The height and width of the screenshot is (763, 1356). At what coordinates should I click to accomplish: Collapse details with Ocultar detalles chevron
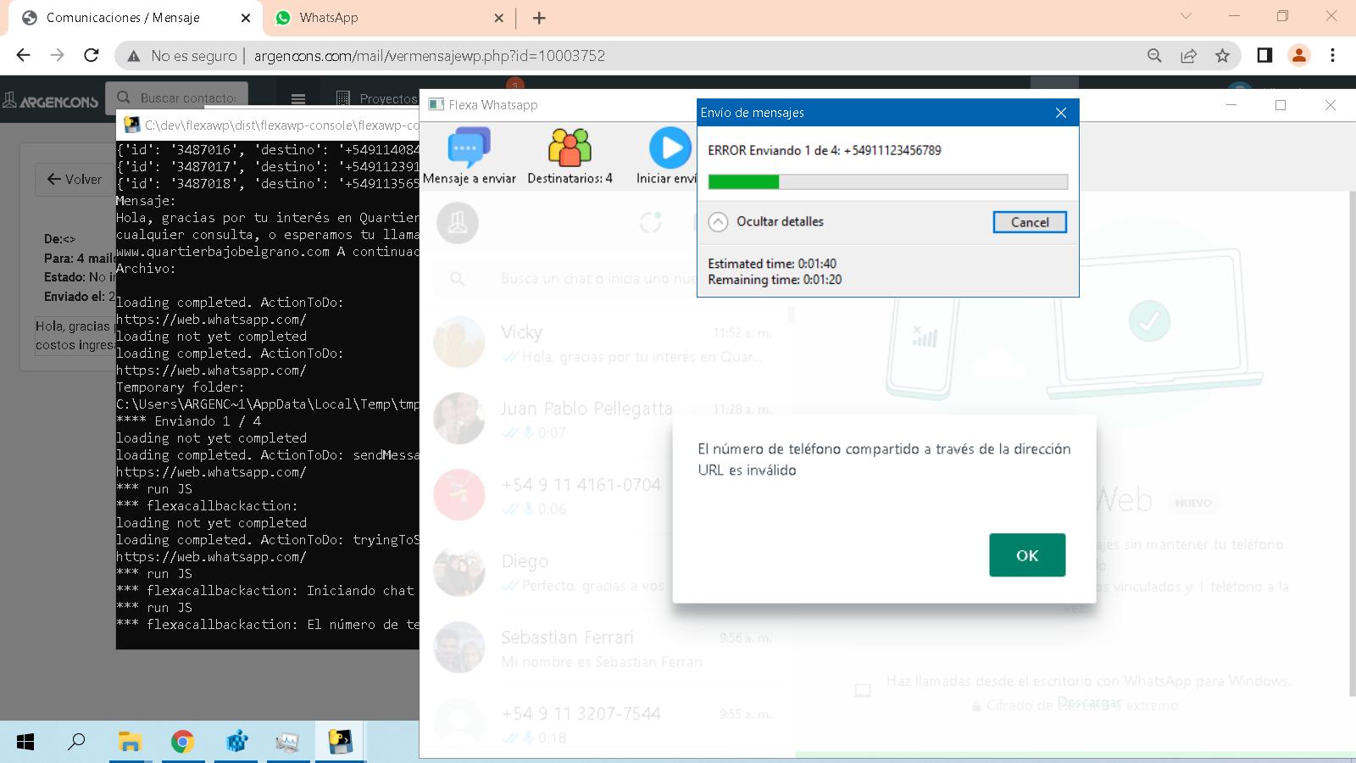click(718, 222)
